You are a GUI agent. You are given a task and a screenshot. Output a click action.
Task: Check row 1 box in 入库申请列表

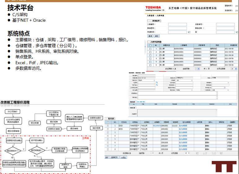[150, 49]
